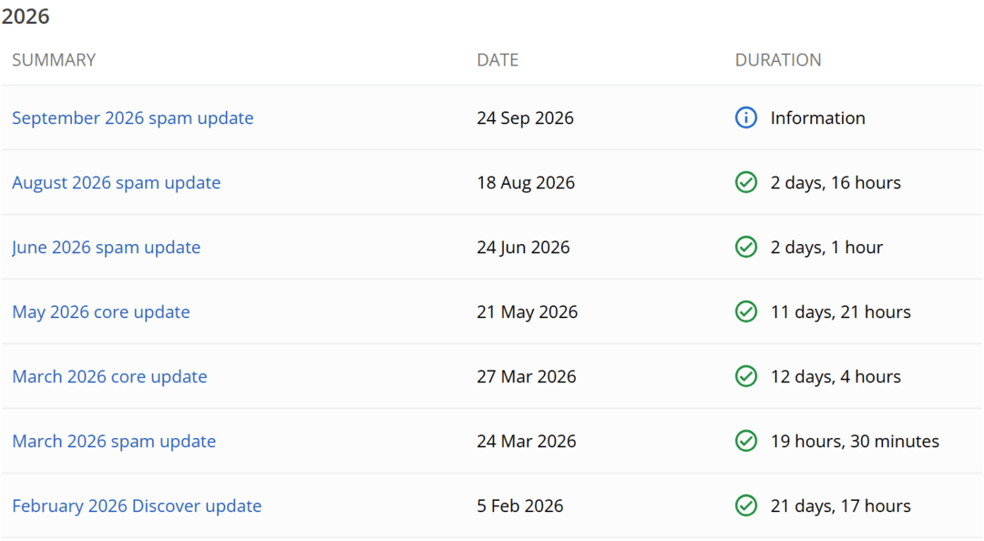The image size is (984, 541).
Task: Click the 2 days, 1 hour duration
Action: coord(826,248)
